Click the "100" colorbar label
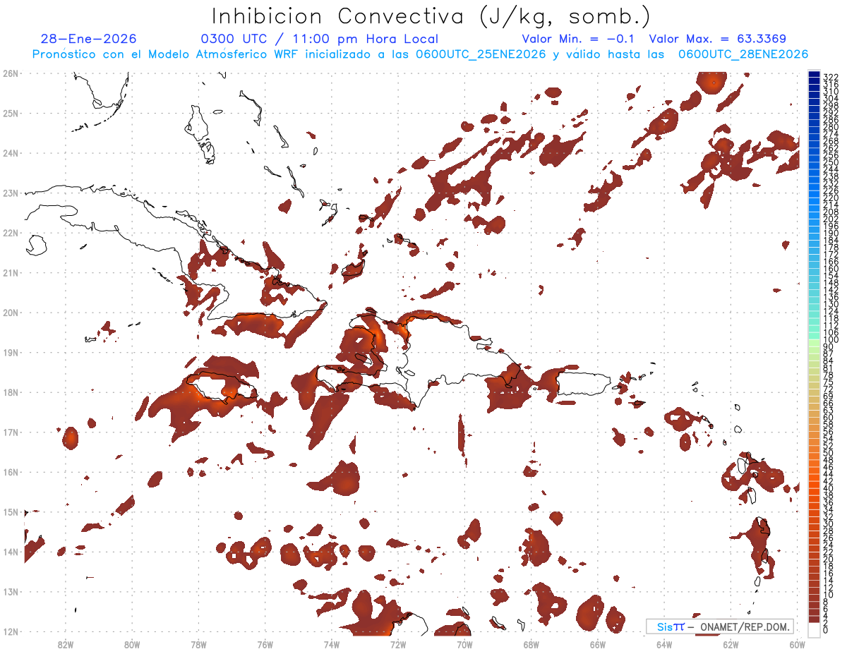This screenshot has width=847, height=654. pyautogui.click(x=831, y=341)
